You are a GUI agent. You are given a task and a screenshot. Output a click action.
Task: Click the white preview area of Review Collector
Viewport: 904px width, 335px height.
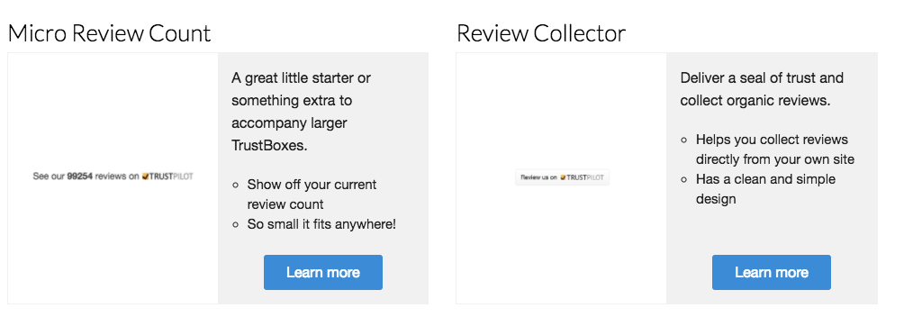562,178
